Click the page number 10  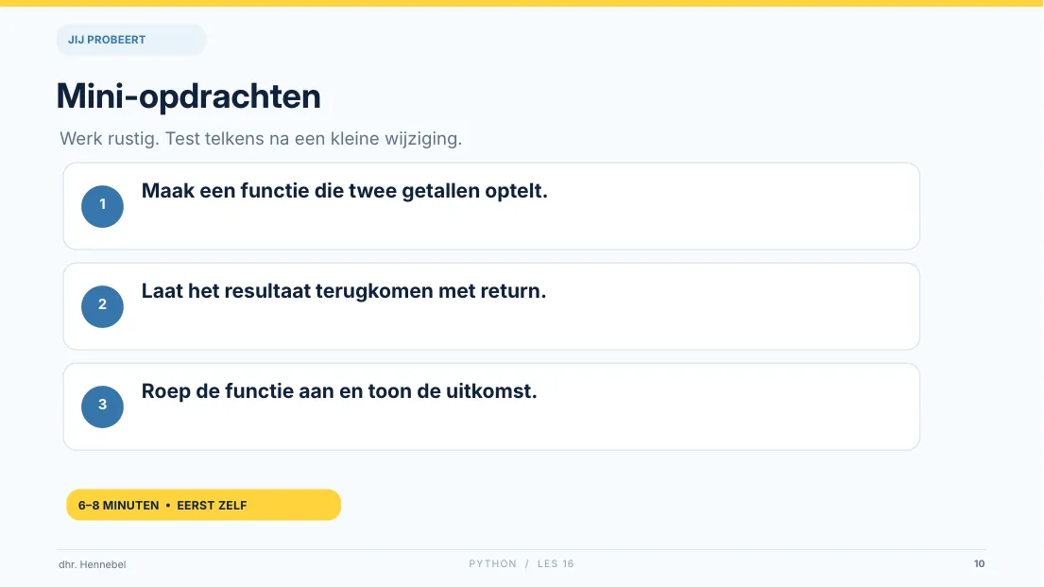coord(980,563)
